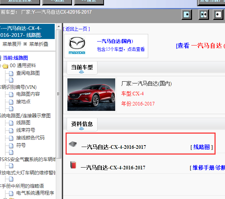Click the sidebar vertical scrollbar thumb
This screenshot has height=199, width=225.
click(59, 94)
